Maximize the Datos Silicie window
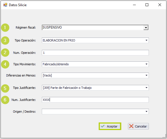Image resolution: width=167 pixels, height=139 pixels. point(147,5)
